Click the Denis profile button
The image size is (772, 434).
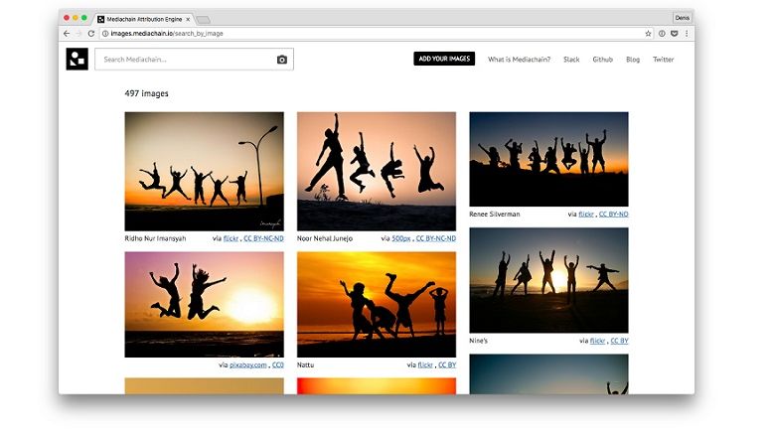pyautogui.click(x=682, y=18)
